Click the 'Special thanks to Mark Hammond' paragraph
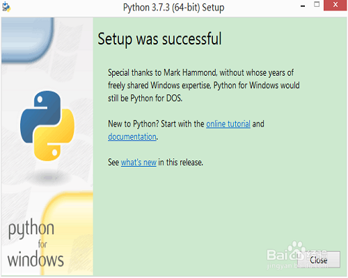 click(204, 85)
